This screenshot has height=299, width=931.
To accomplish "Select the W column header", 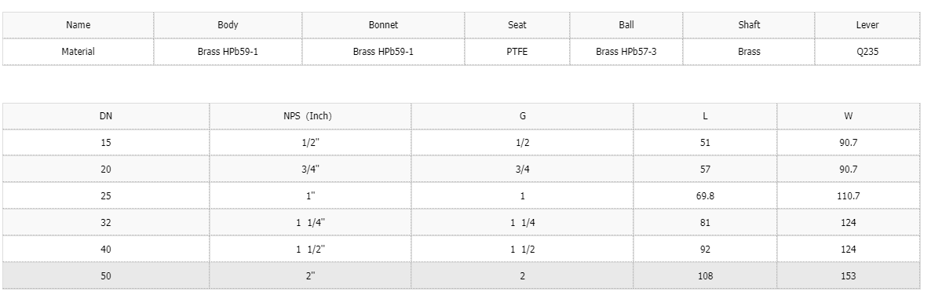I will [x=848, y=116].
